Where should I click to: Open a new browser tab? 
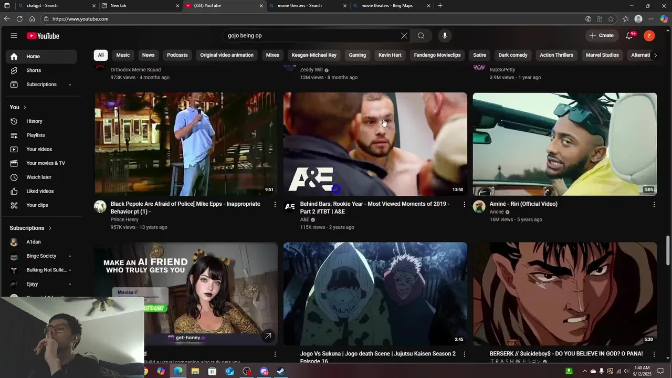pyautogui.click(x=440, y=6)
